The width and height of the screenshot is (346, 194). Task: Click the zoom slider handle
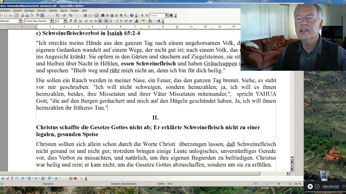[x=279, y=184]
